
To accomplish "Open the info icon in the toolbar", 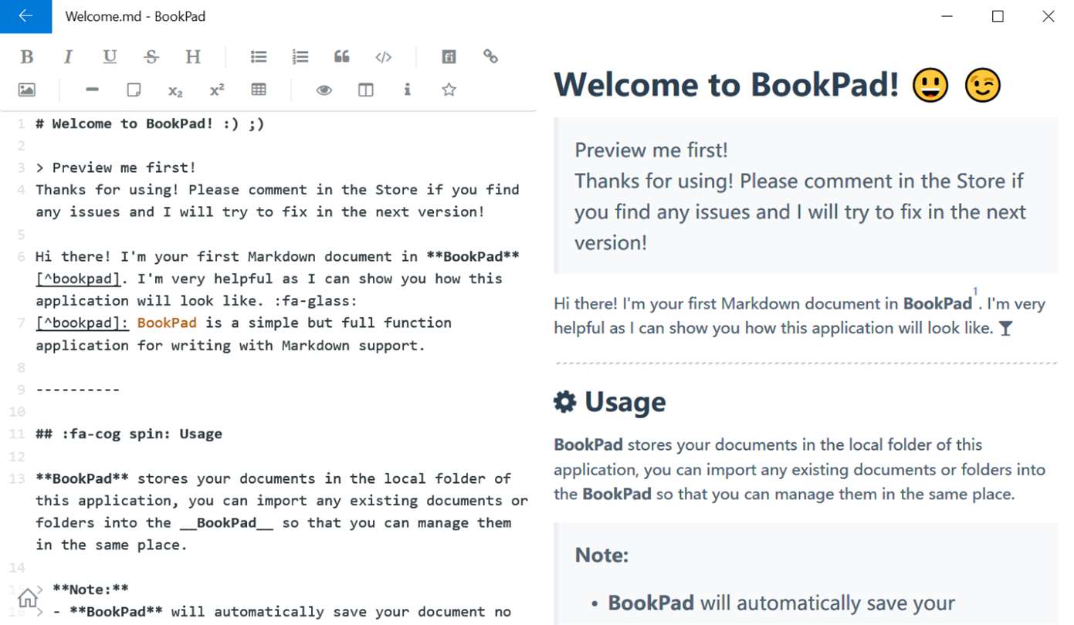I will click(408, 90).
